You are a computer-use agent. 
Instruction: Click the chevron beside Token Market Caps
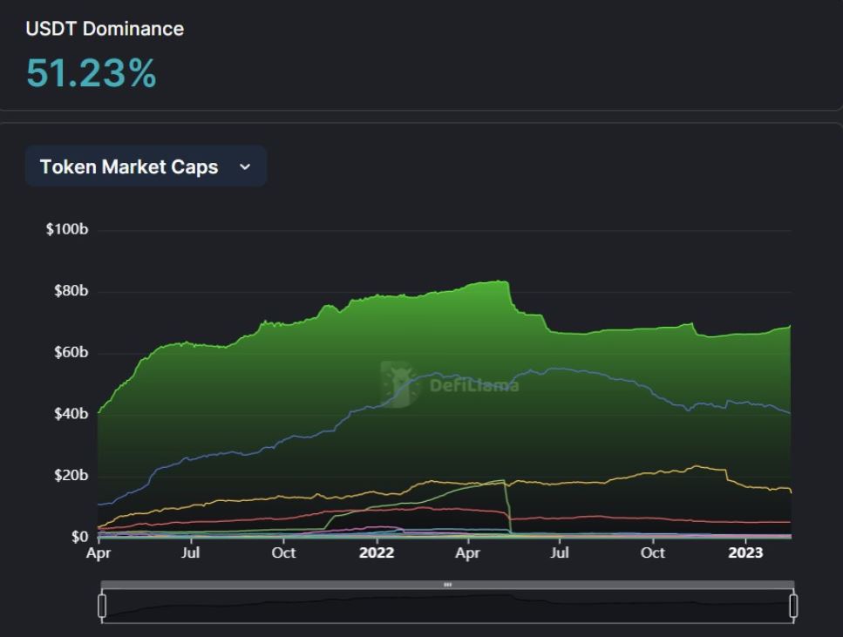point(245,167)
